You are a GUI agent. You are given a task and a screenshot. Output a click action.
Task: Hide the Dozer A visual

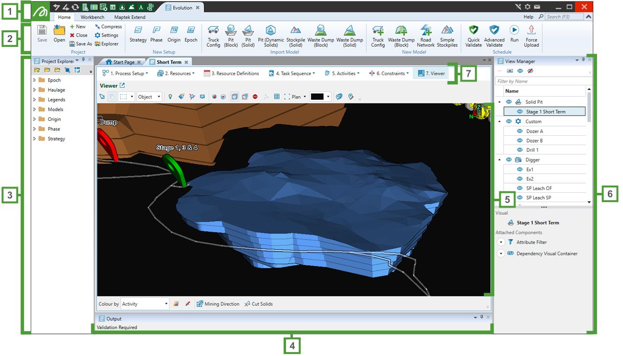(x=520, y=131)
